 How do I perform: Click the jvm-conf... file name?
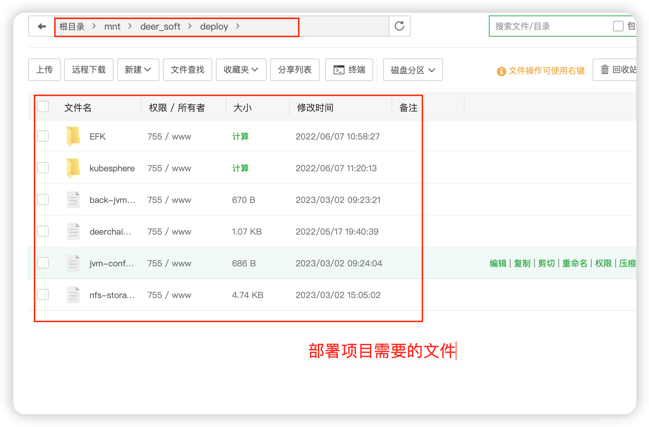(111, 263)
